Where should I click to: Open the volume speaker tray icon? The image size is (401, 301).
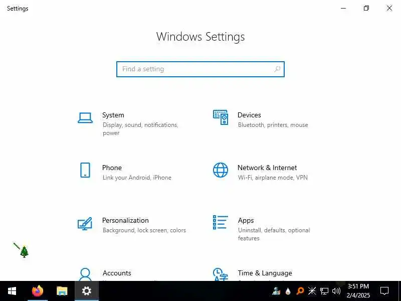(336, 291)
